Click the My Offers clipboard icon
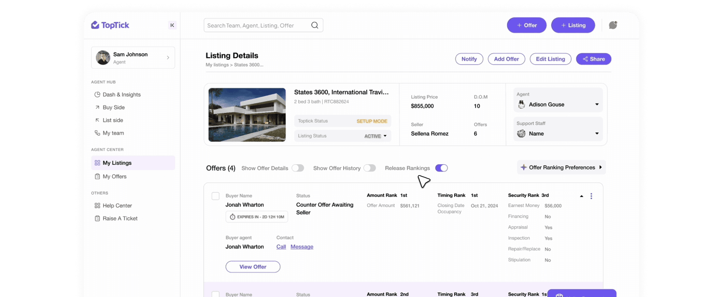 coord(97,176)
